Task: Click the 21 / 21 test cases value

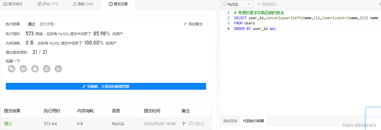Action: tap(40, 52)
